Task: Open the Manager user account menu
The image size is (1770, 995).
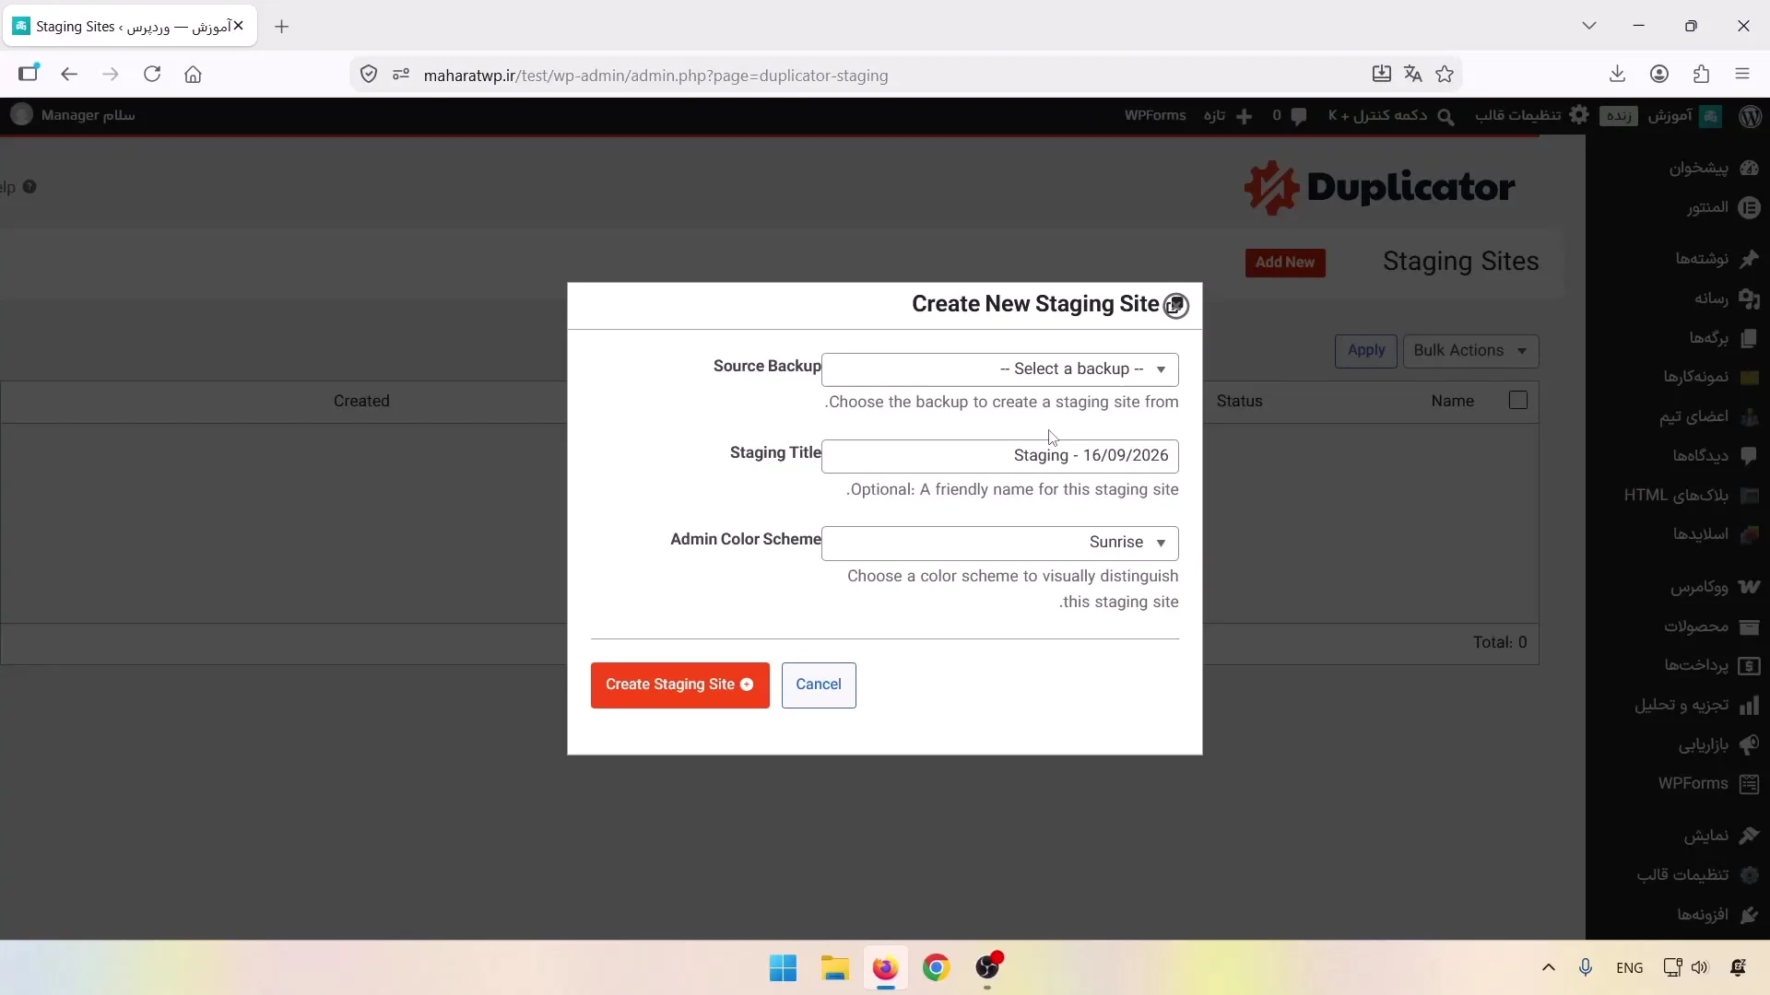Action: [x=74, y=115]
